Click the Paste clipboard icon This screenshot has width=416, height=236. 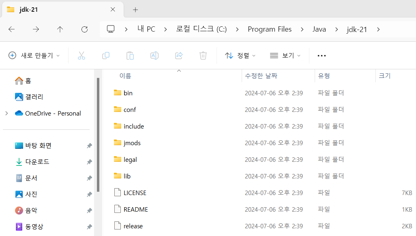point(130,56)
